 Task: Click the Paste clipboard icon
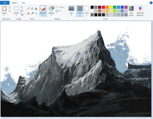click(x=4, y=9)
